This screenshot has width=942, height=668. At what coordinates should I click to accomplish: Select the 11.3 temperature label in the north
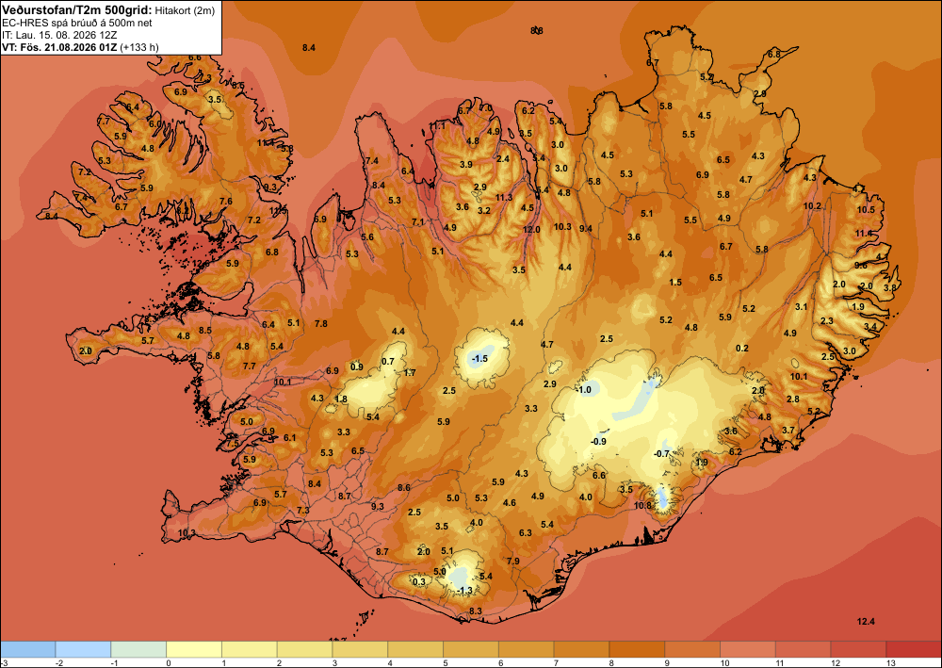click(504, 198)
